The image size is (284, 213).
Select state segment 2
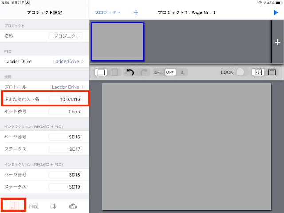pyautogui.click(x=182, y=72)
